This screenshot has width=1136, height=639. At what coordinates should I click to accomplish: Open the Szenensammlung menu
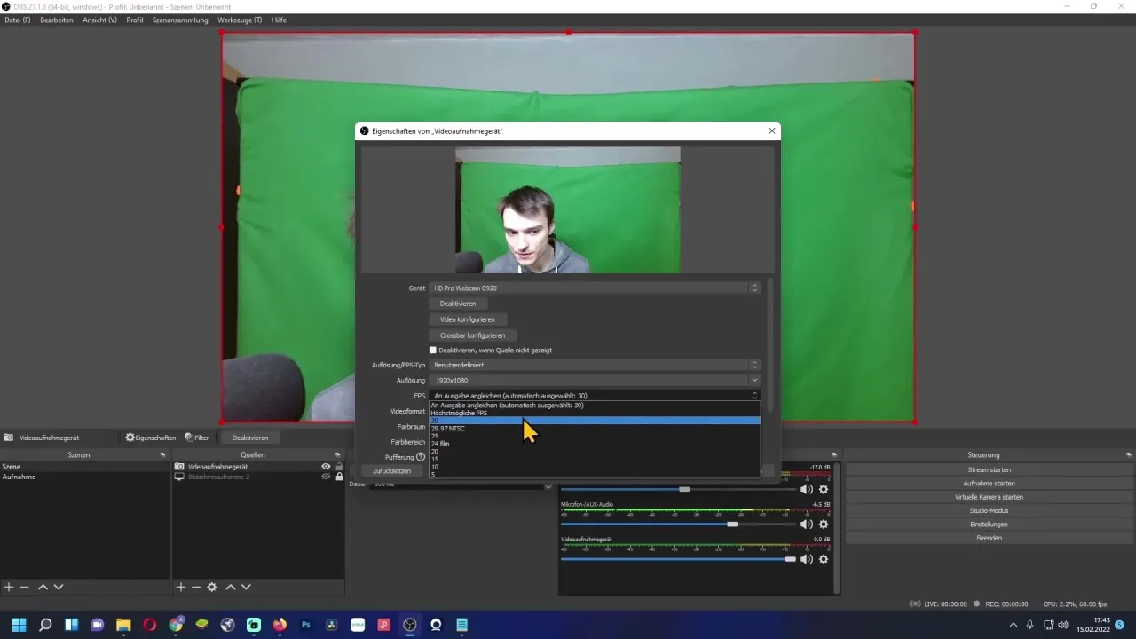[180, 20]
